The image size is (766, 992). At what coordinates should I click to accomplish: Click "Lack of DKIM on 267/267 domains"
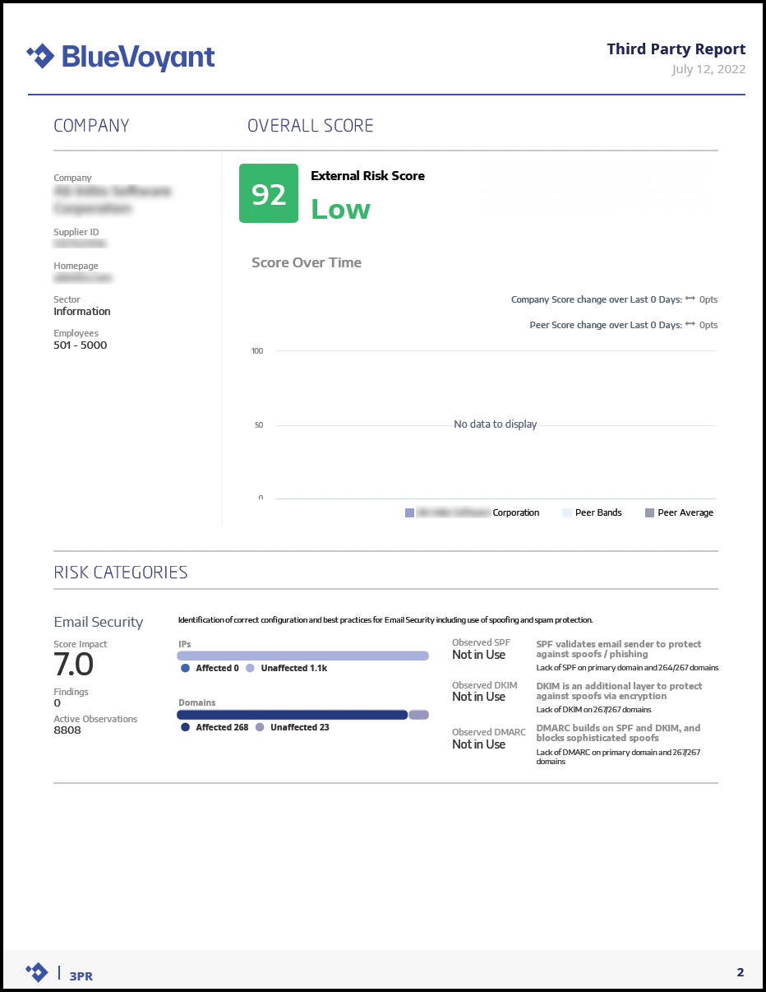pos(594,709)
